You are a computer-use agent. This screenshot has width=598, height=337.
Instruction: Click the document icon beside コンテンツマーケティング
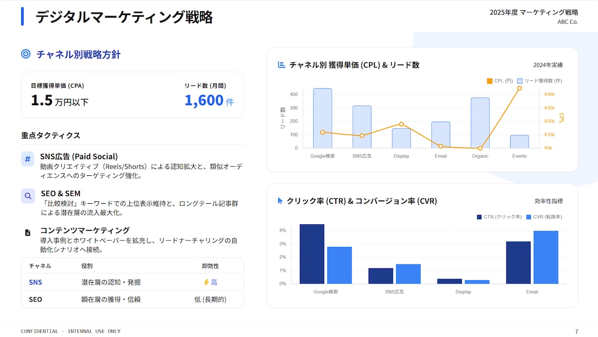coord(28,233)
